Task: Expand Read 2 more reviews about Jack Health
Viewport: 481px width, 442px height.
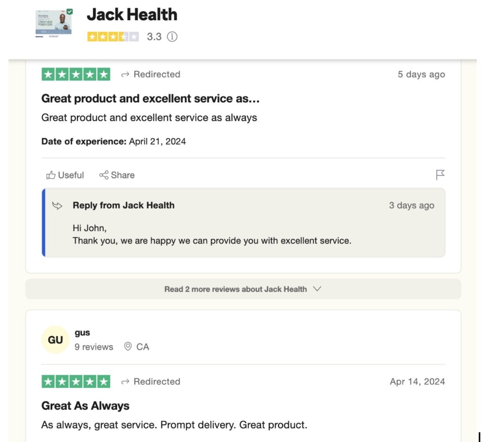Action: [x=243, y=289]
